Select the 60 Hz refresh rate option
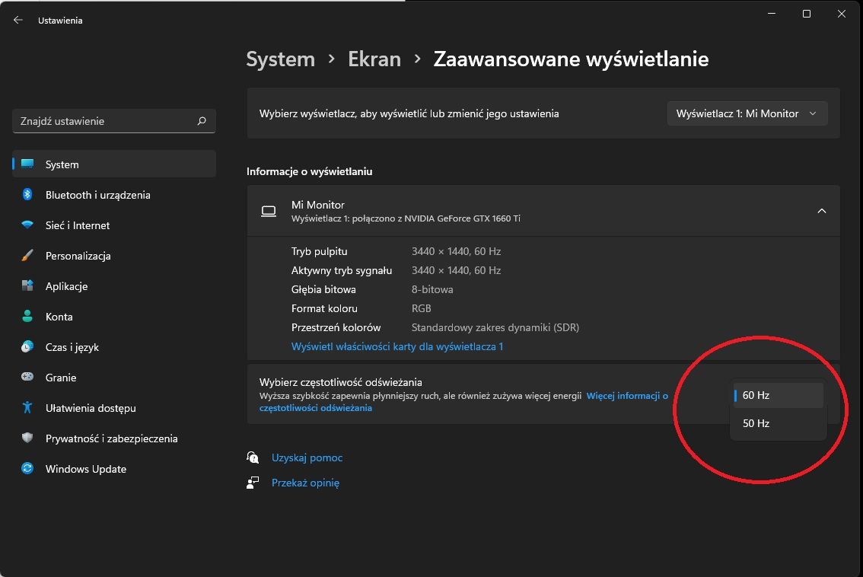Viewport: 863px width, 577px height. pos(778,395)
